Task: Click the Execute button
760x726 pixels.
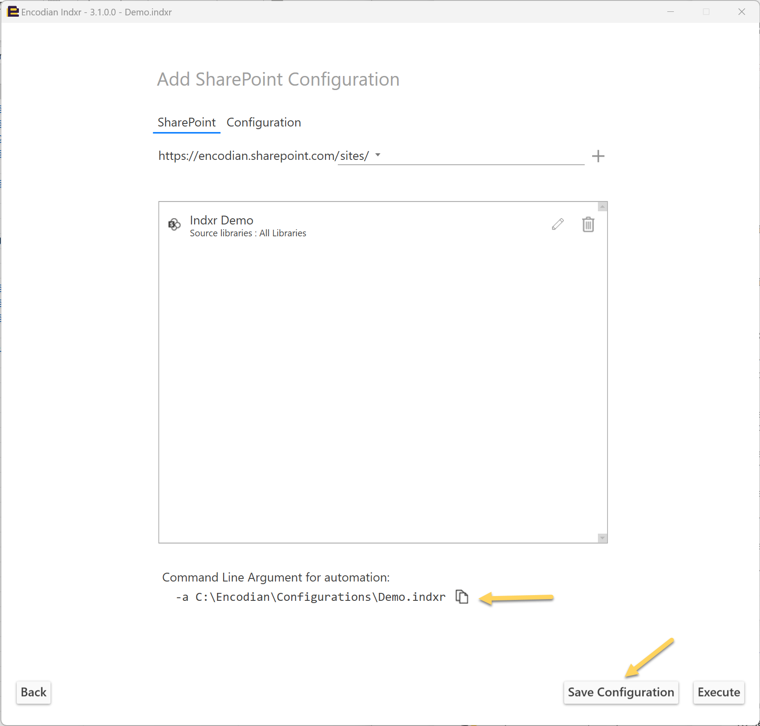Action: 719,692
